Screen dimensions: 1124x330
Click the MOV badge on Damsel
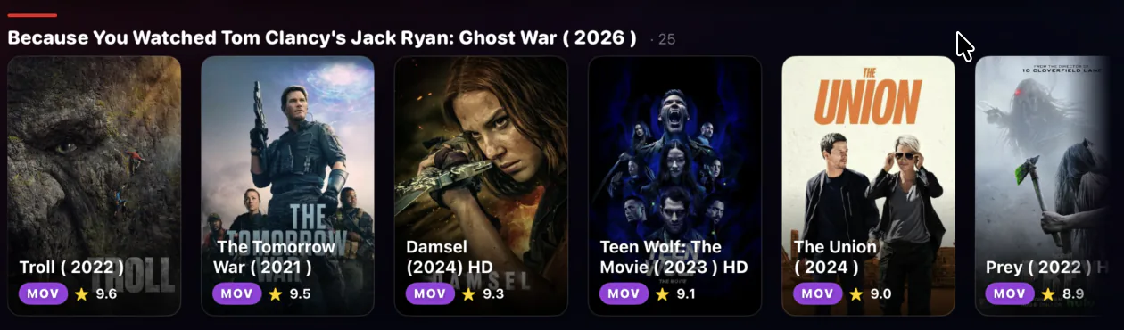point(430,293)
